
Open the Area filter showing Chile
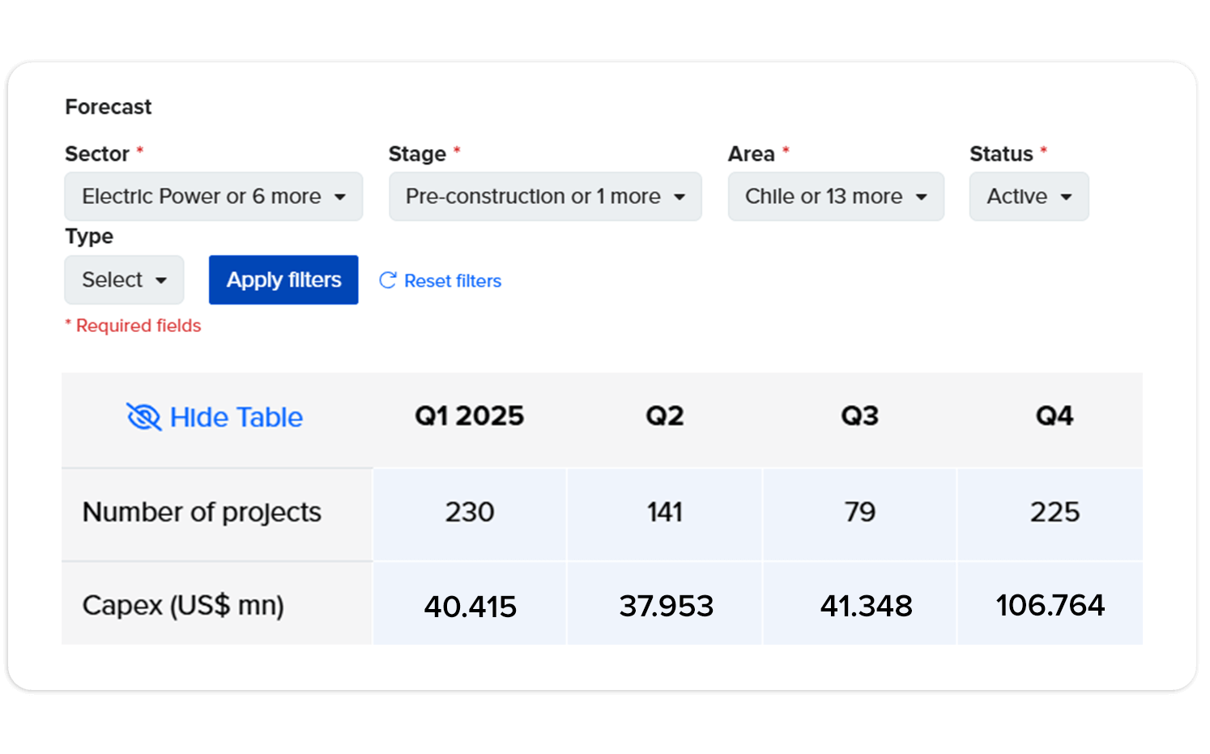[836, 196]
